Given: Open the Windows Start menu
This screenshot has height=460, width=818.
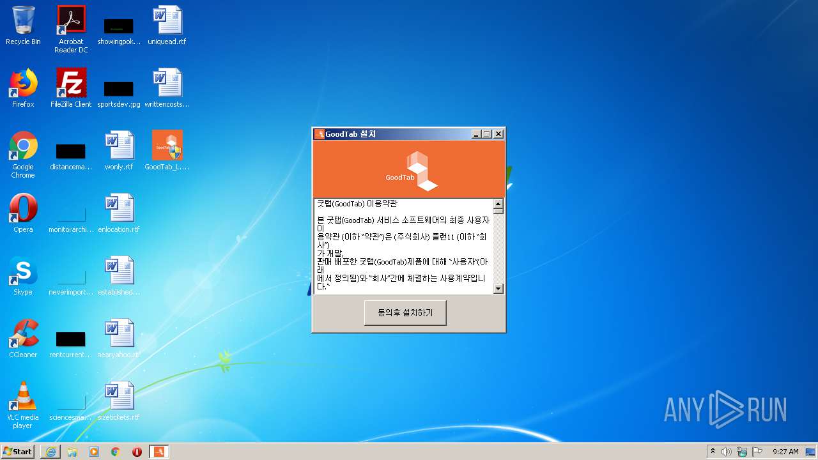Looking at the screenshot, I should 17,451.
